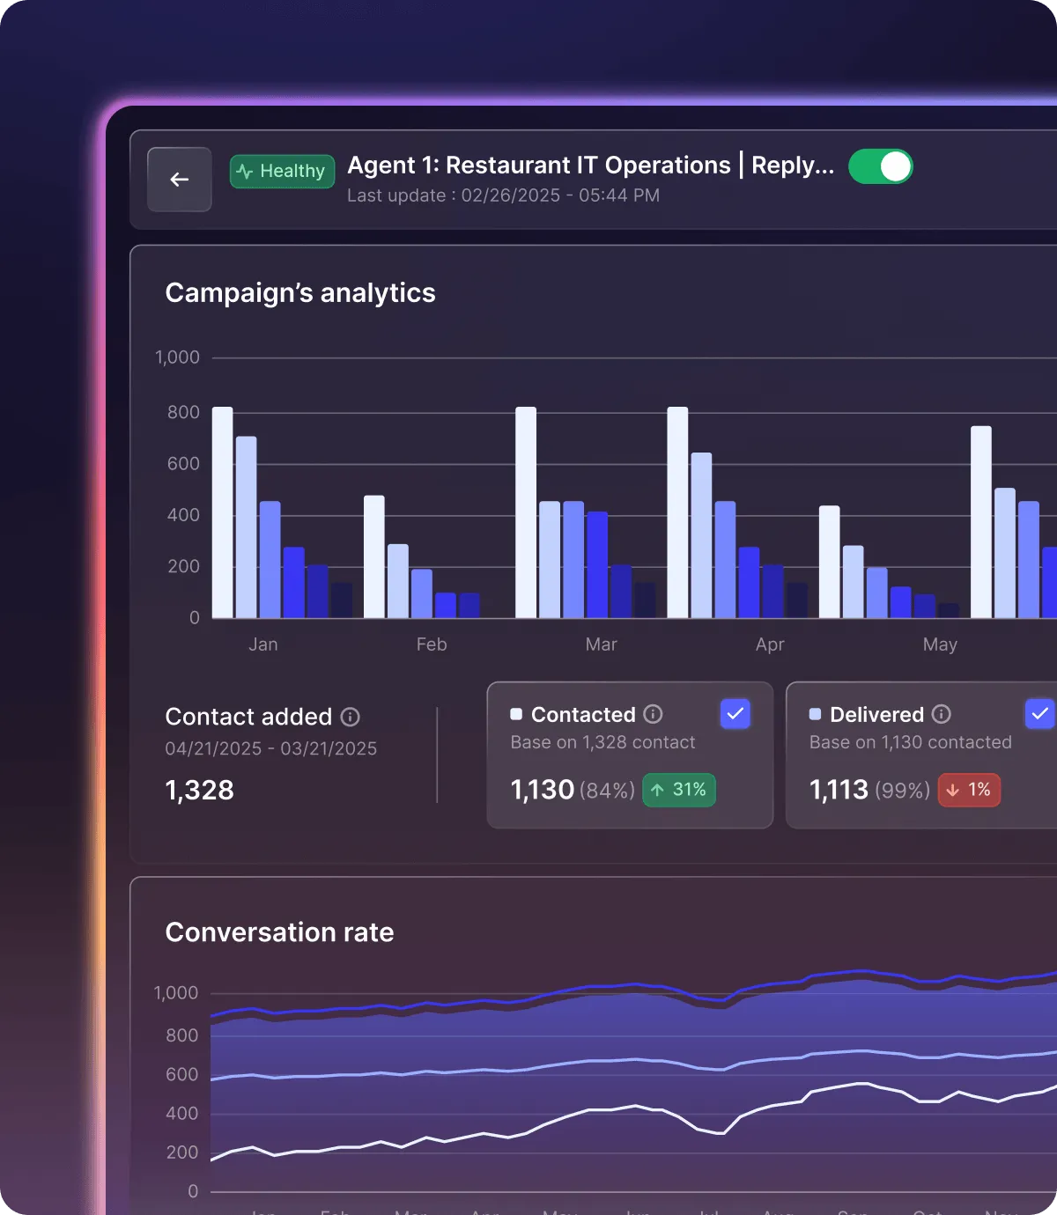The image size is (1057, 1215).
Task: Select the date range under Contact added
Action: tap(270, 748)
